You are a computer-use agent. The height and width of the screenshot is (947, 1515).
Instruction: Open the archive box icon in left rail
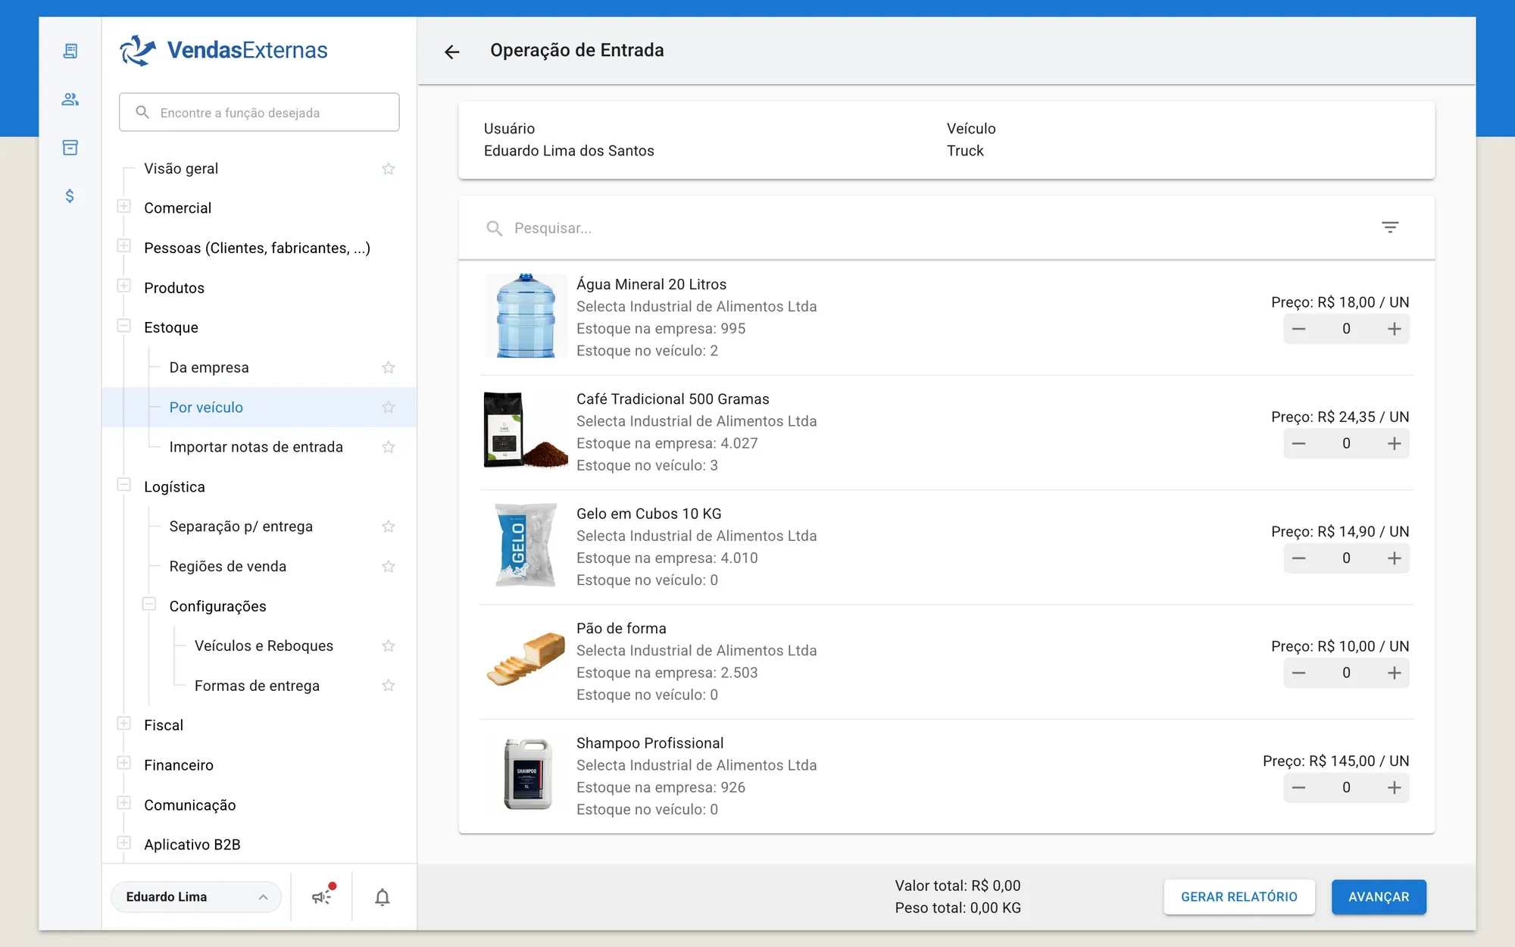tap(70, 148)
